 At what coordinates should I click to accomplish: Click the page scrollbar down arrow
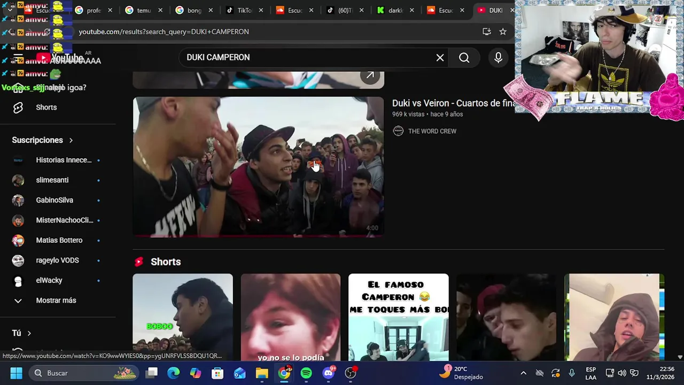680,357
